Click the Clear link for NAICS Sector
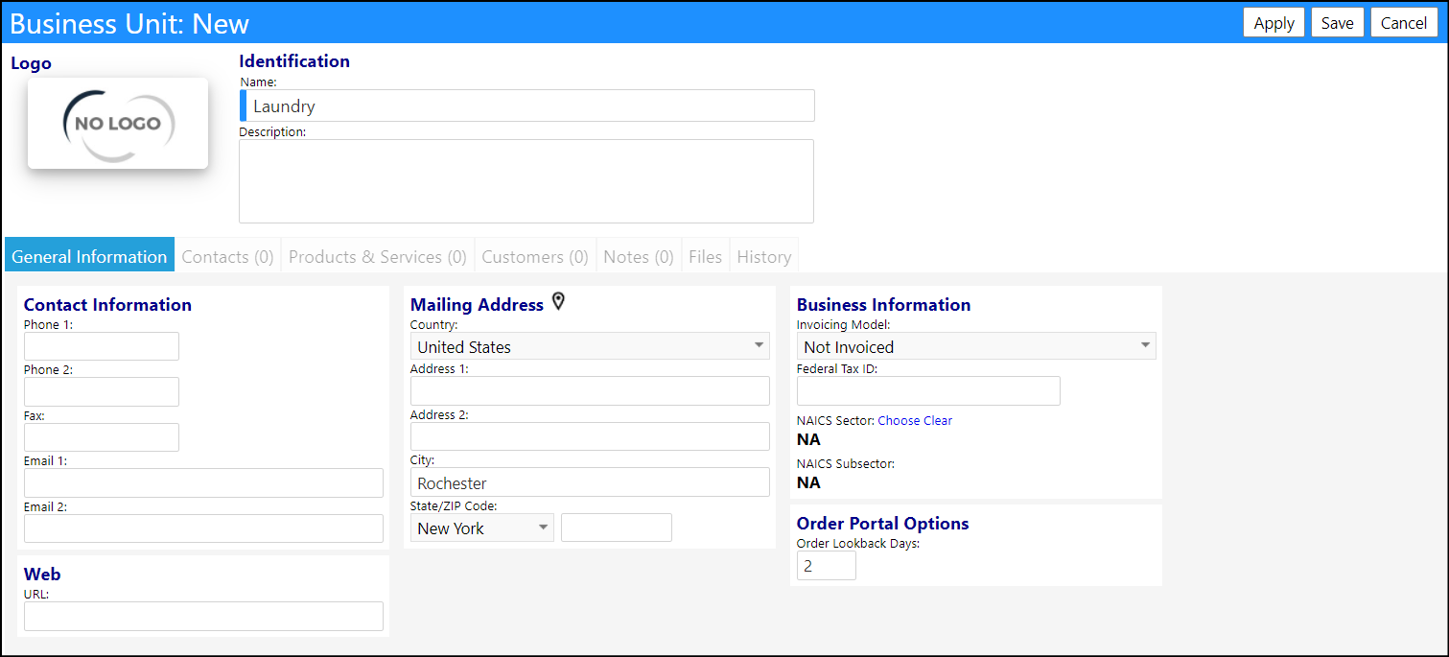Image resolution: width=1449 pixels, height=657 pixels. 938,420
